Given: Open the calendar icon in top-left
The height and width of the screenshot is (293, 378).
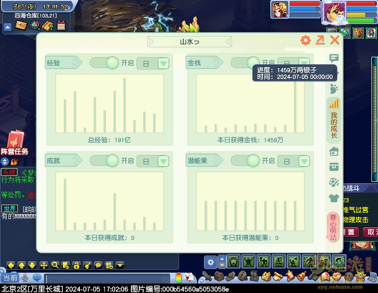Looking at the screenshot, I should pos(61,26).
